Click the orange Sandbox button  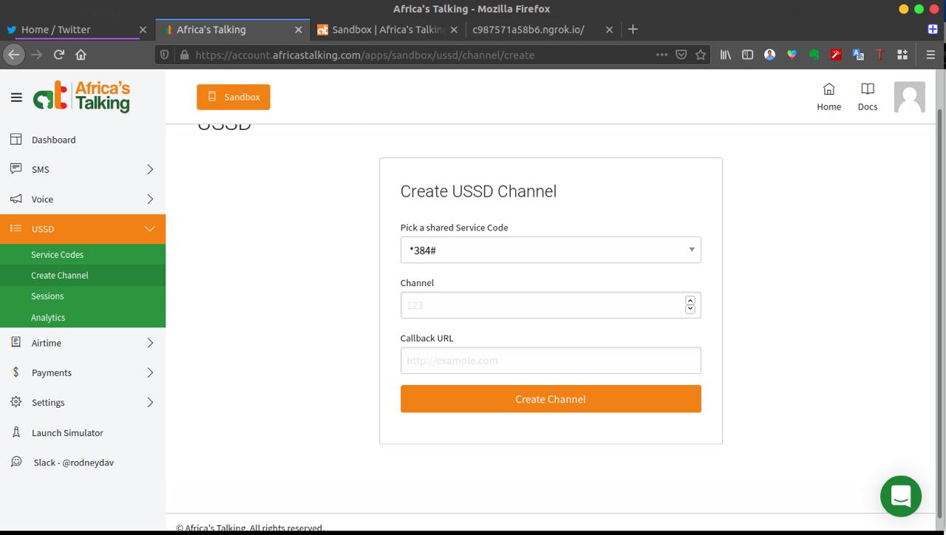tap(234, 97)
